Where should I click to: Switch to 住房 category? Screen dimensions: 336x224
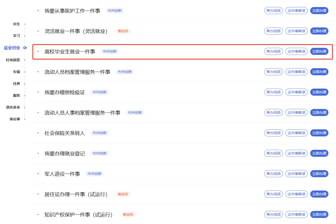(x=16, y=83)
